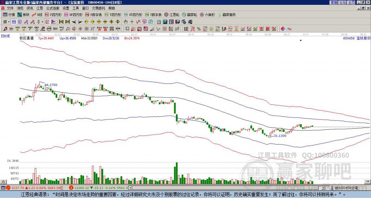Jump to the first bar with the green skip-back icon

(x=61, y=22)
